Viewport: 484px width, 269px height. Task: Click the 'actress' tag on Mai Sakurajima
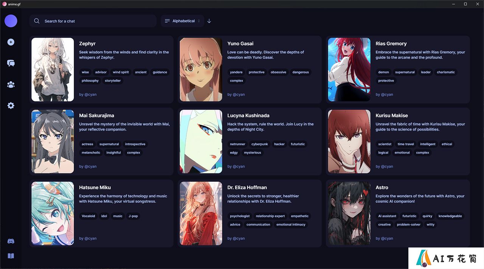click(x=87, y=144)
